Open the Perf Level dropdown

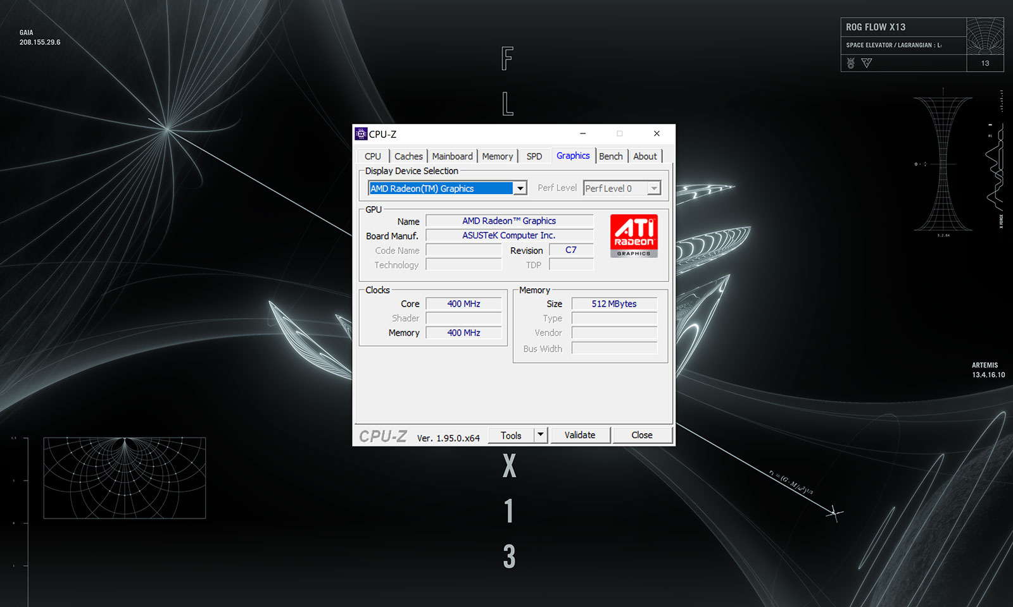[x=622, y=188]
